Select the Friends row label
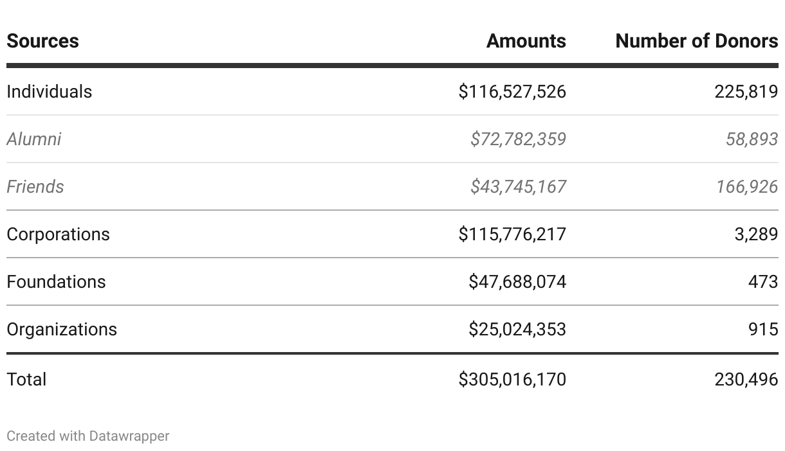 pos(35,186)
